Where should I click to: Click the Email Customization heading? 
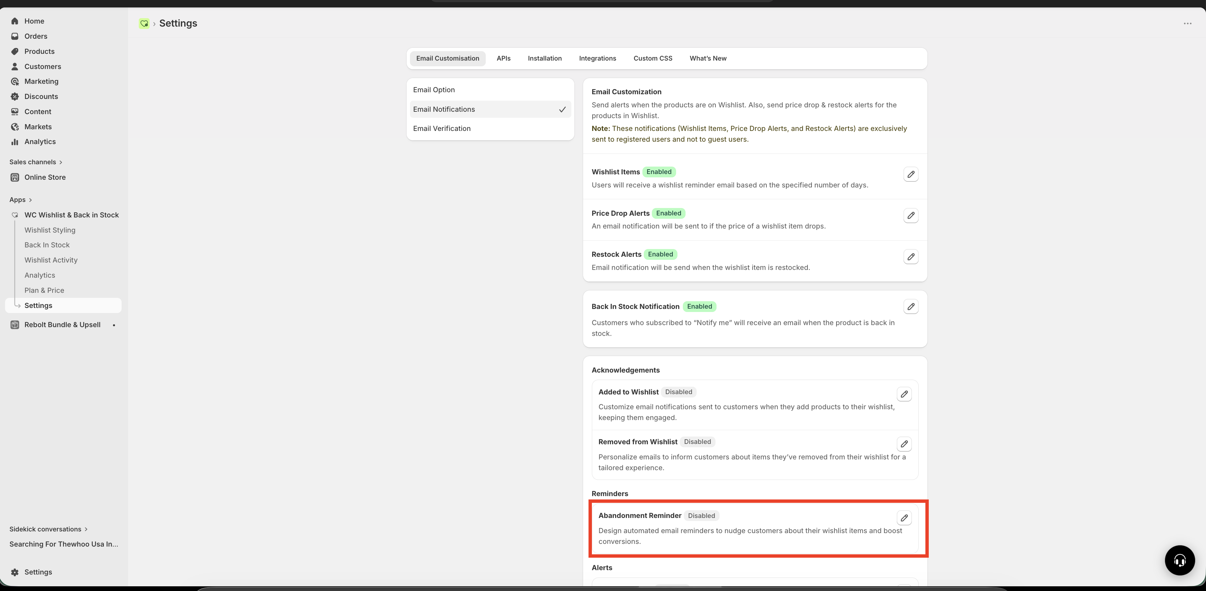(x=626, y=92)
